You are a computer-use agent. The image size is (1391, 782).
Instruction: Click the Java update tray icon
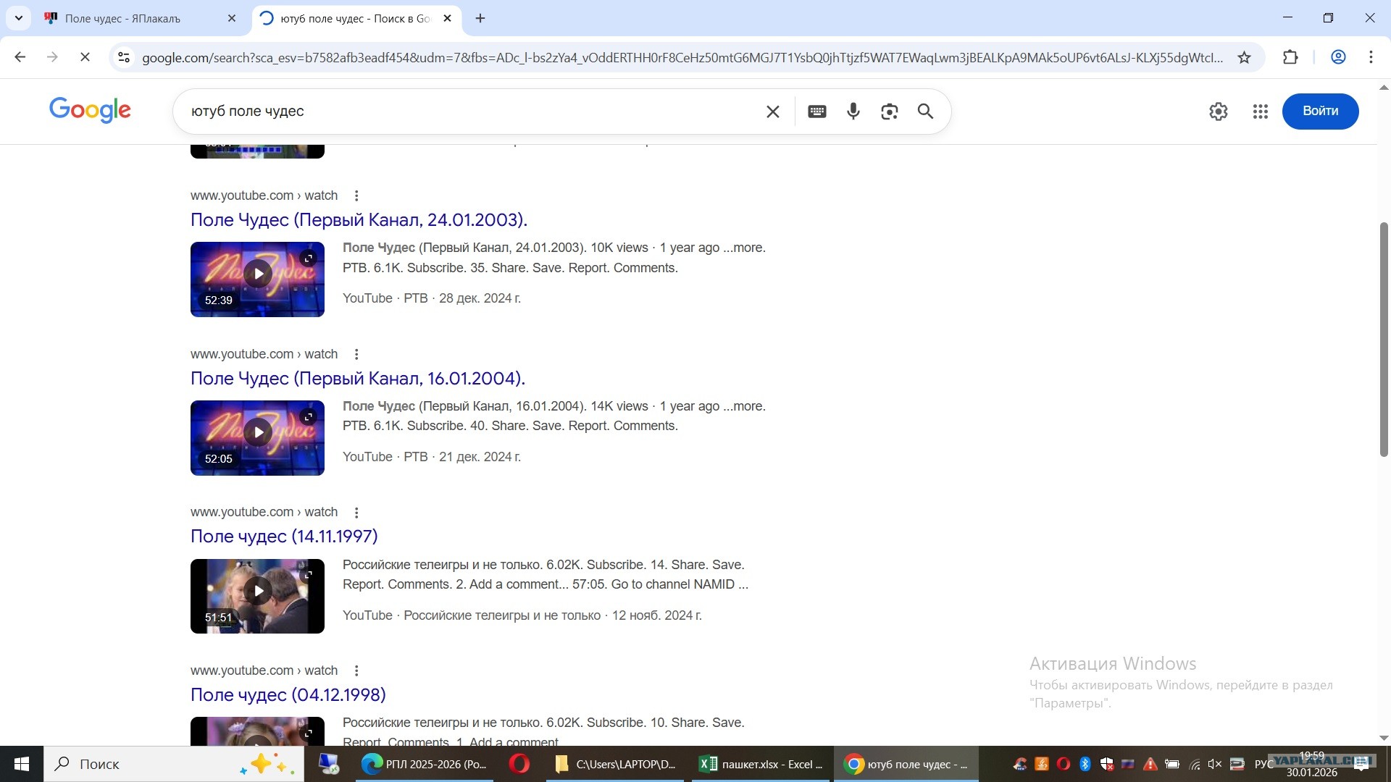click(x=1041, y=764)
